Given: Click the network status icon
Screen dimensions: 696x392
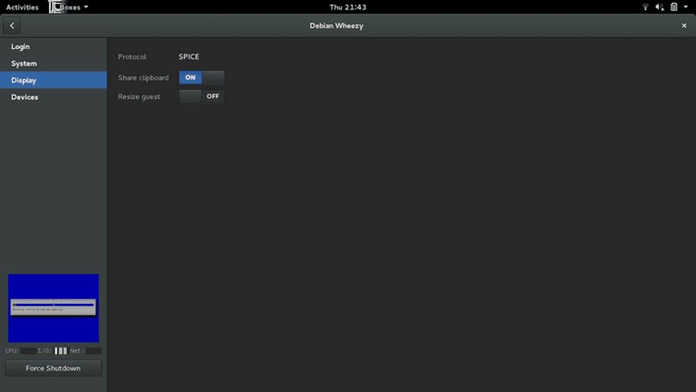Looking at the screenshot, I should [x=645, y=7].
